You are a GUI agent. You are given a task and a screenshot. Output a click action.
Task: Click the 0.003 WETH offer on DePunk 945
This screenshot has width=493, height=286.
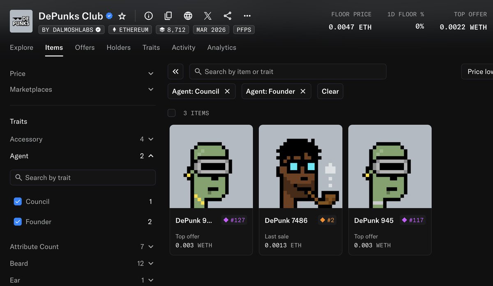coord(373,245)
